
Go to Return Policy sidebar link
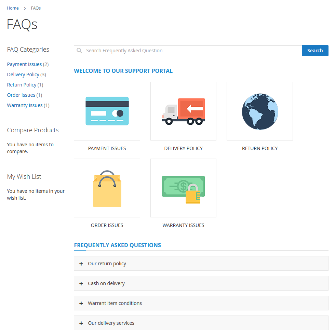(x=22, y=85)
